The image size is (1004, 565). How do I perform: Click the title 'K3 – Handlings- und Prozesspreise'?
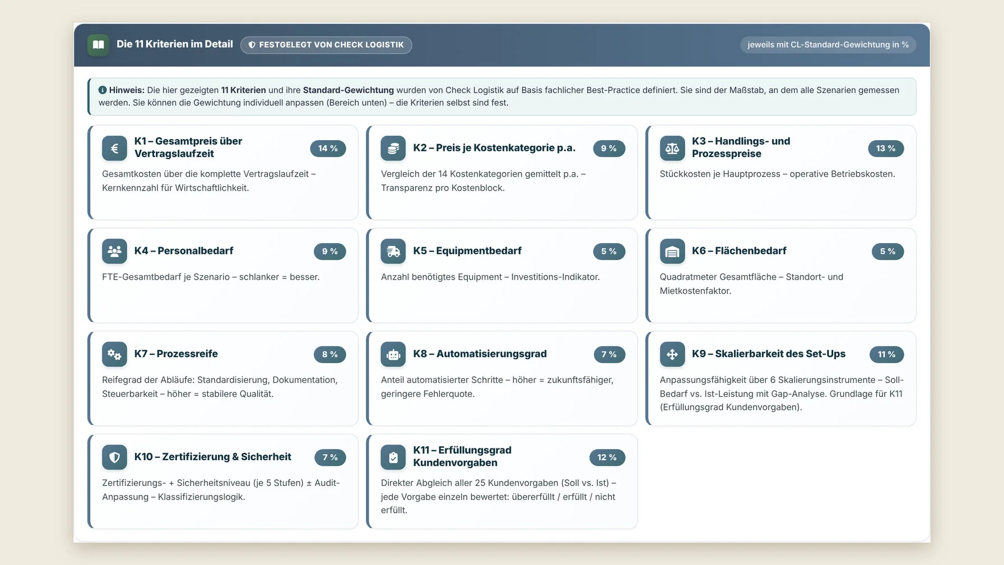point(741,147)
